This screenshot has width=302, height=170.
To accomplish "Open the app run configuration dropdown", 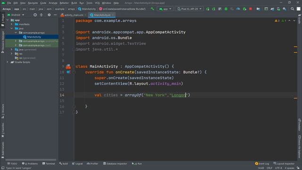I will click(165, 9).
